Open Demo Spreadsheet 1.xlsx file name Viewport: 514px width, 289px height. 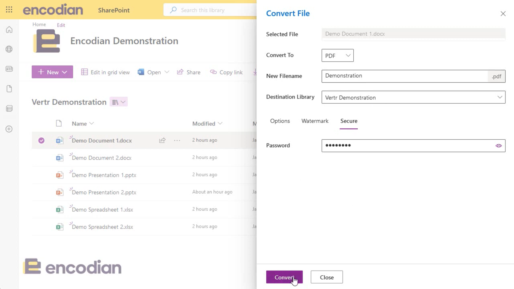pos(102,210)
